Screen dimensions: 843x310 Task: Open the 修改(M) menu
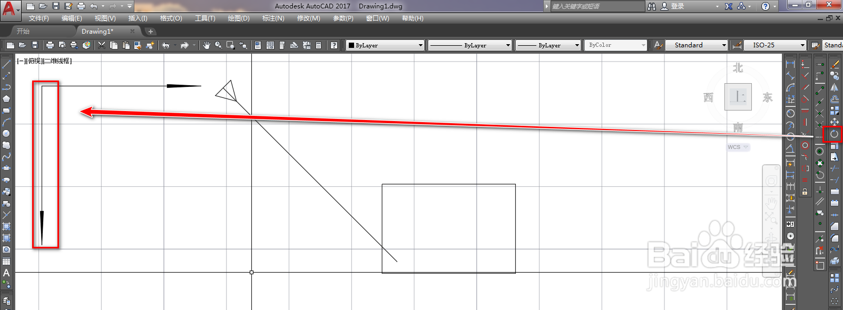[x=308, y=18]
